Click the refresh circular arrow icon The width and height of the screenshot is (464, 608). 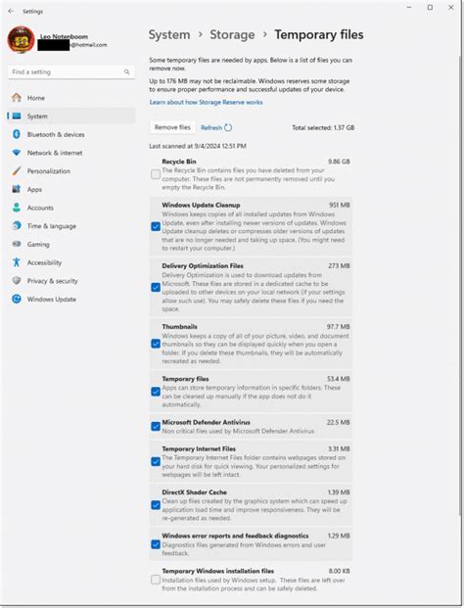(228, 127)
